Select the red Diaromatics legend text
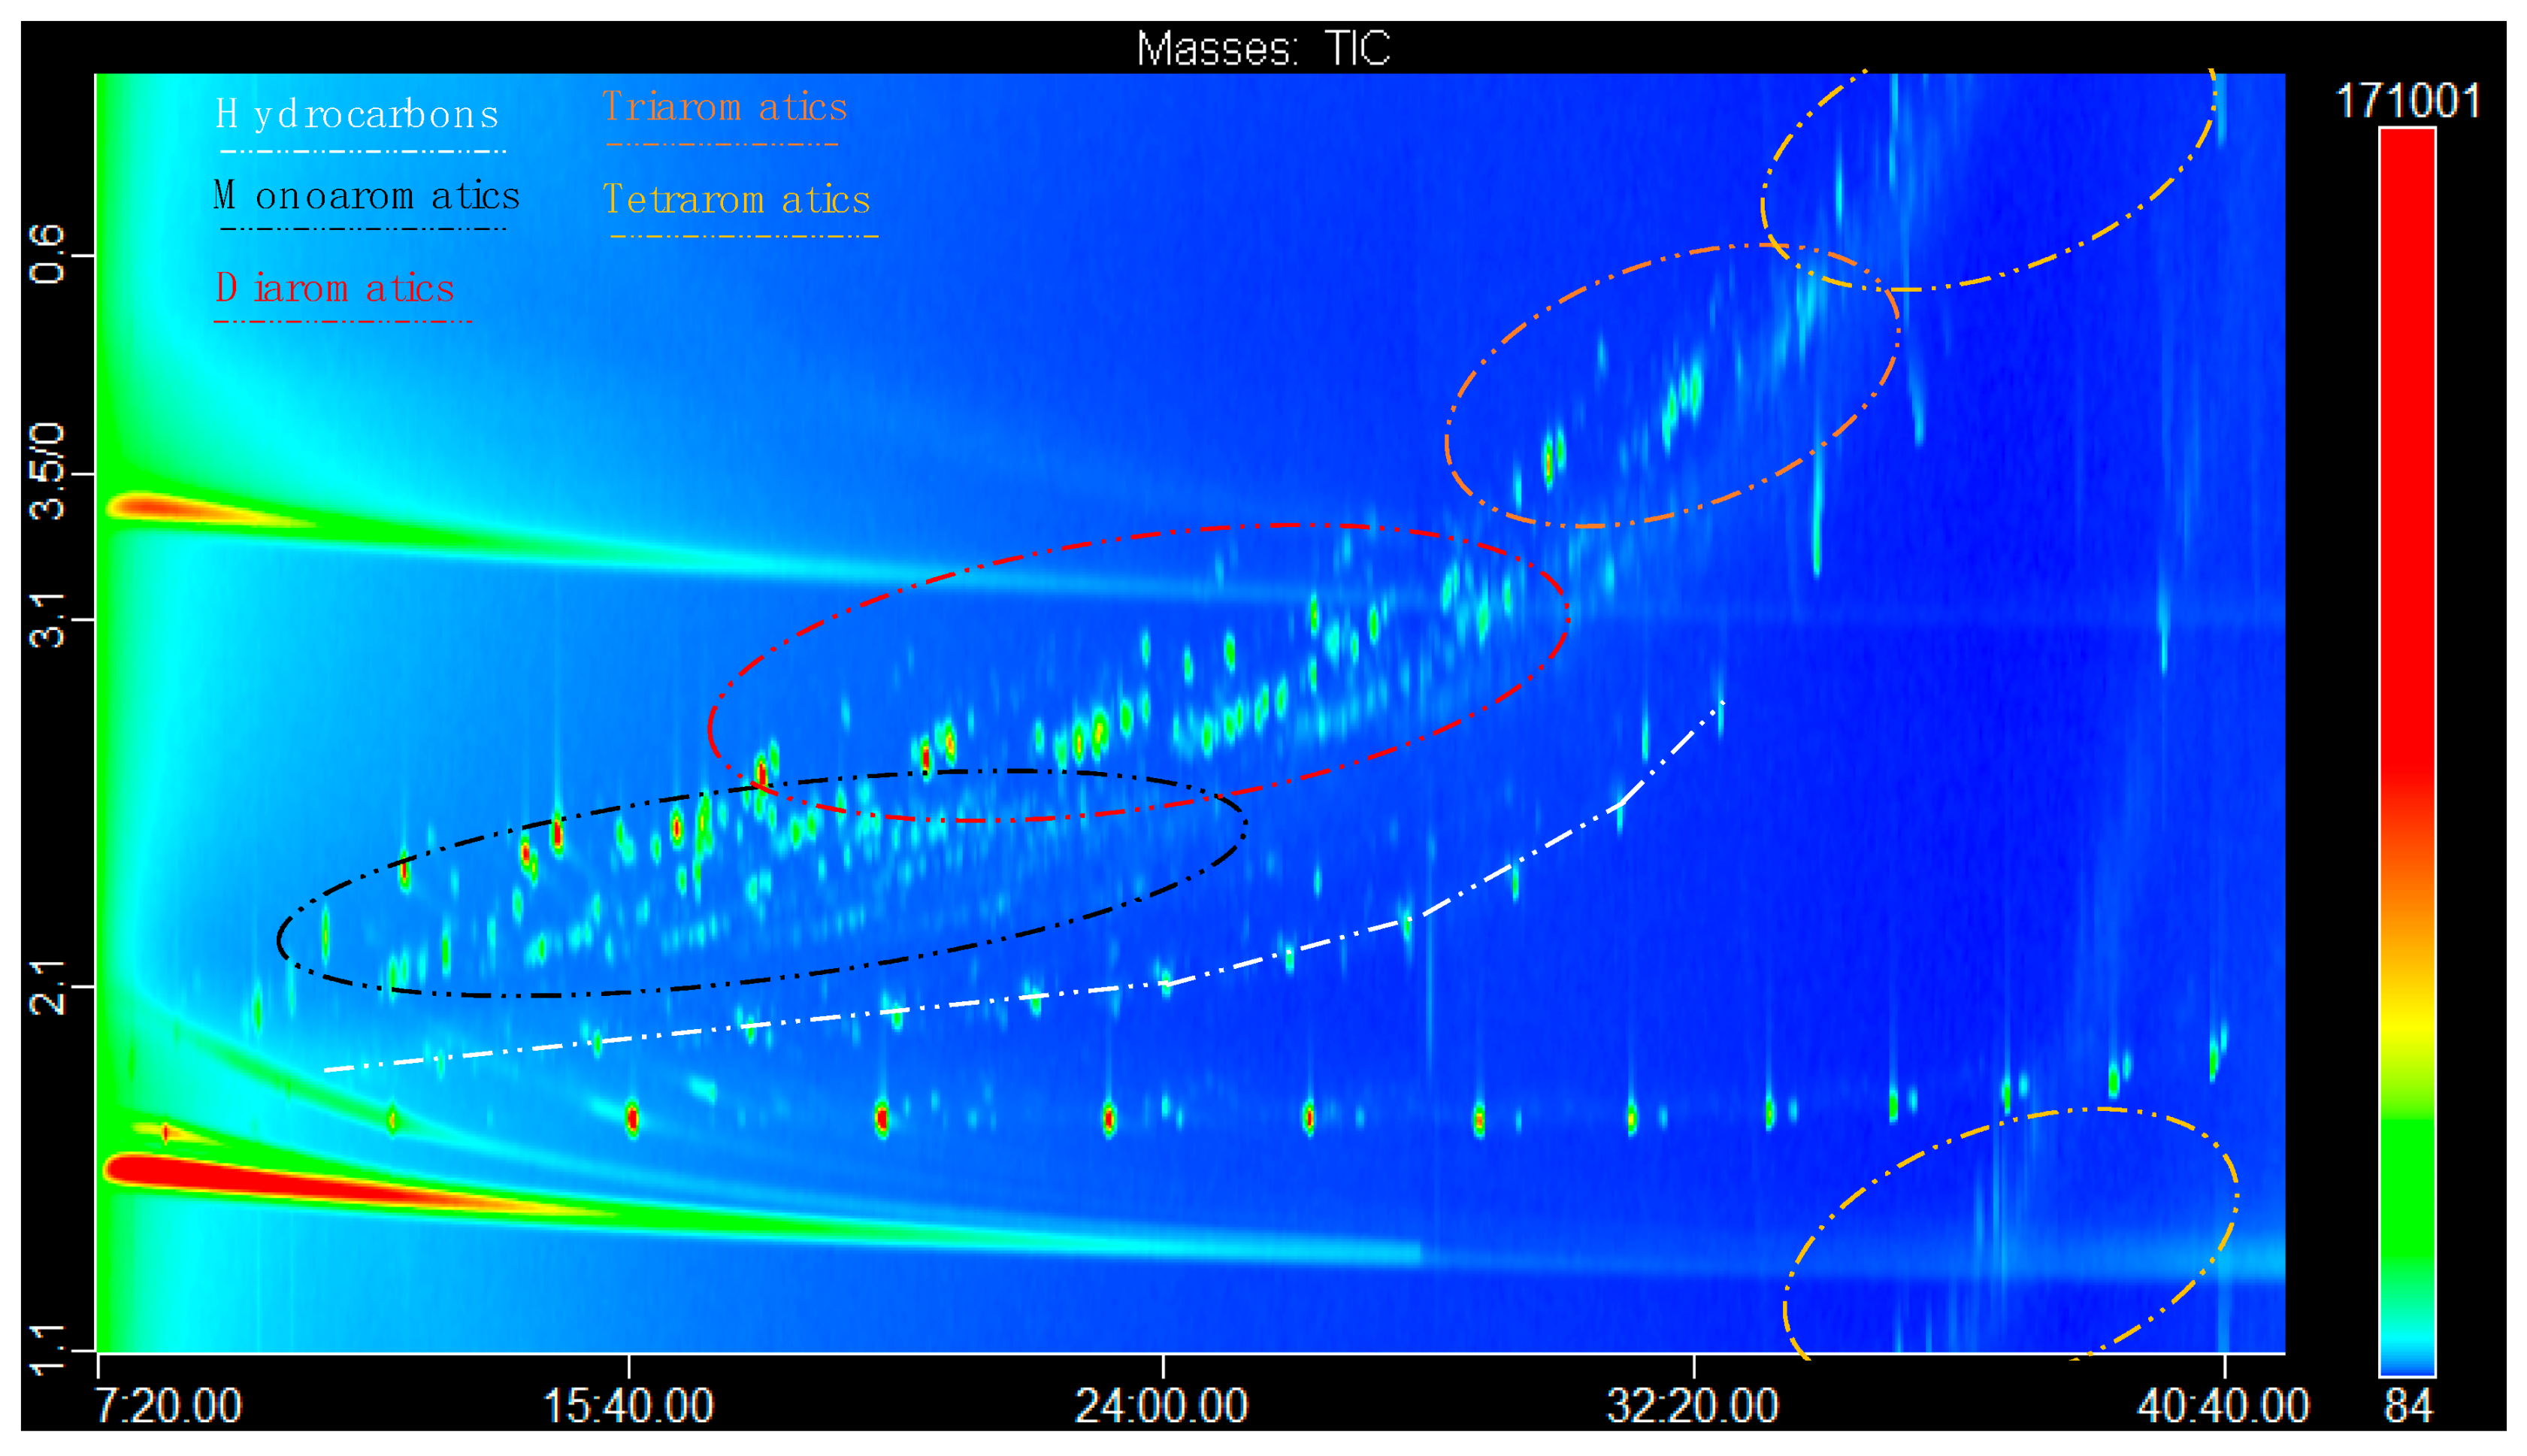The image size is (2527, 1456). pos(335,289)
